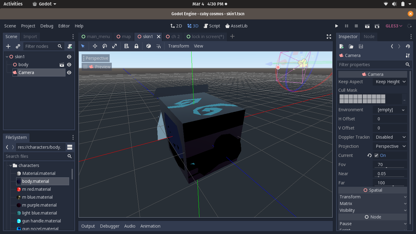Select the Move mode tool
Screen dimensions: 416x234
(x=95, y=46)
